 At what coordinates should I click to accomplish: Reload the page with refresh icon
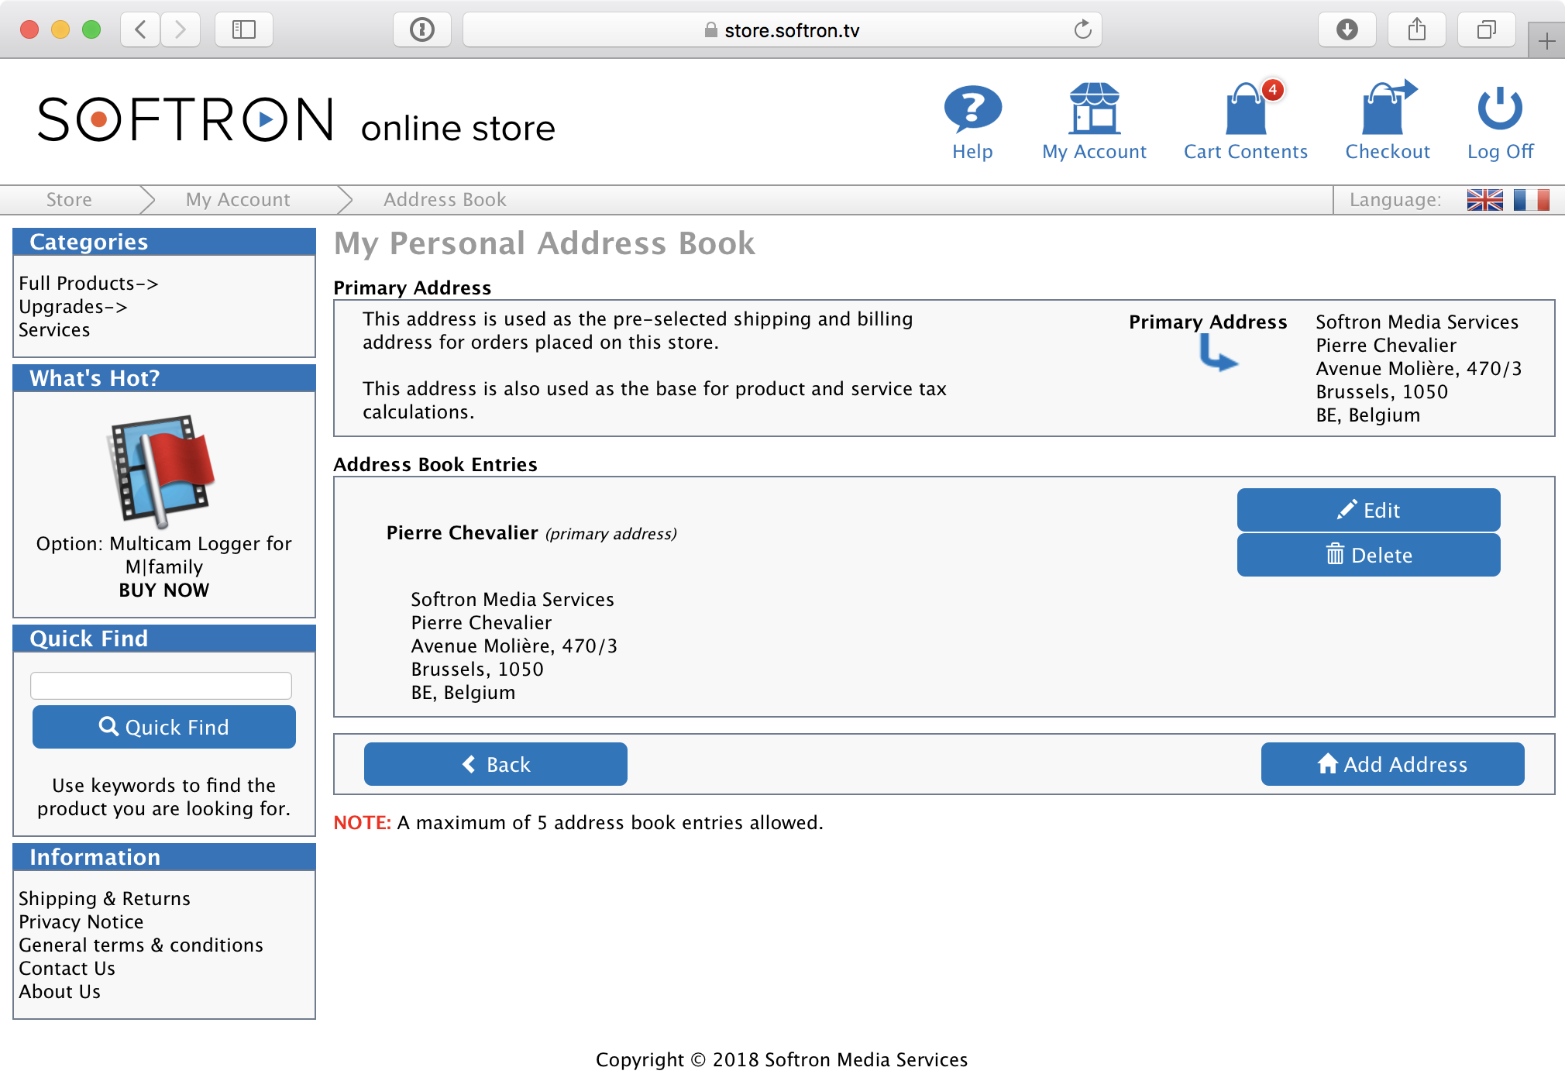click(x=1082, y=29)
